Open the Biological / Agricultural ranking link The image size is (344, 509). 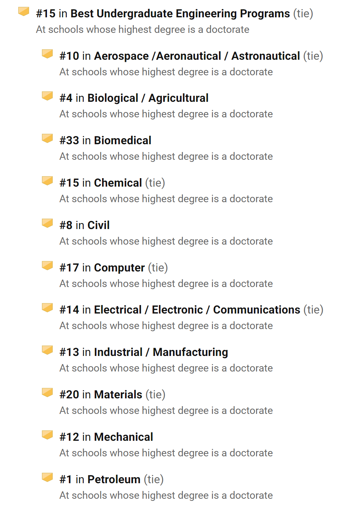pyautogui.click(x=148, y=98)
